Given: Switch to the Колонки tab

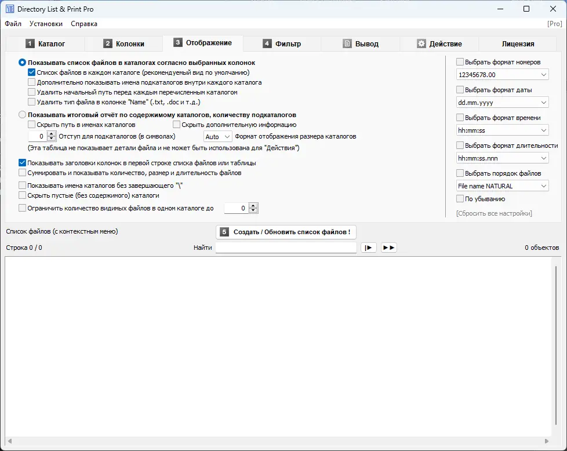Looking at the screenshot, I should [x=123, y=43].
